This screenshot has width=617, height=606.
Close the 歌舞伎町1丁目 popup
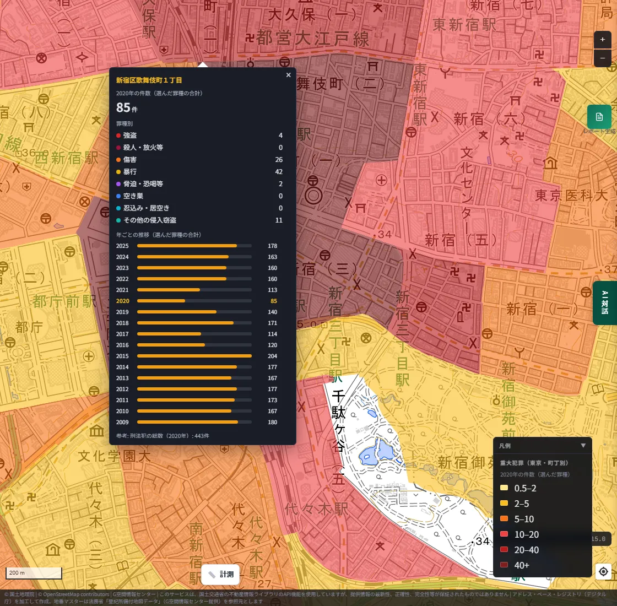[289, 75]
